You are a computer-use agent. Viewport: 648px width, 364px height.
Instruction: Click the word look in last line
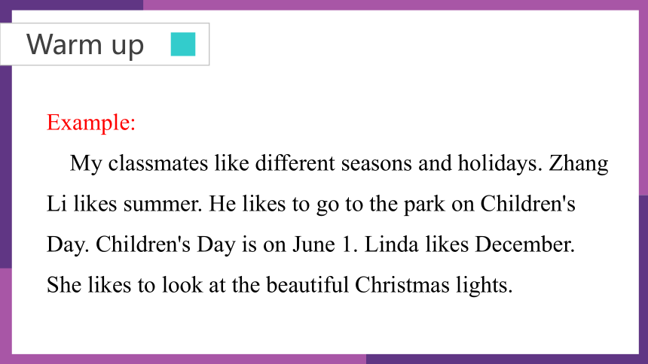click(182, 284)
